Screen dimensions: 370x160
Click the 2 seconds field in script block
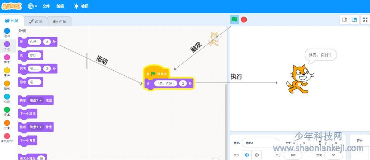[x=183, y=84]
